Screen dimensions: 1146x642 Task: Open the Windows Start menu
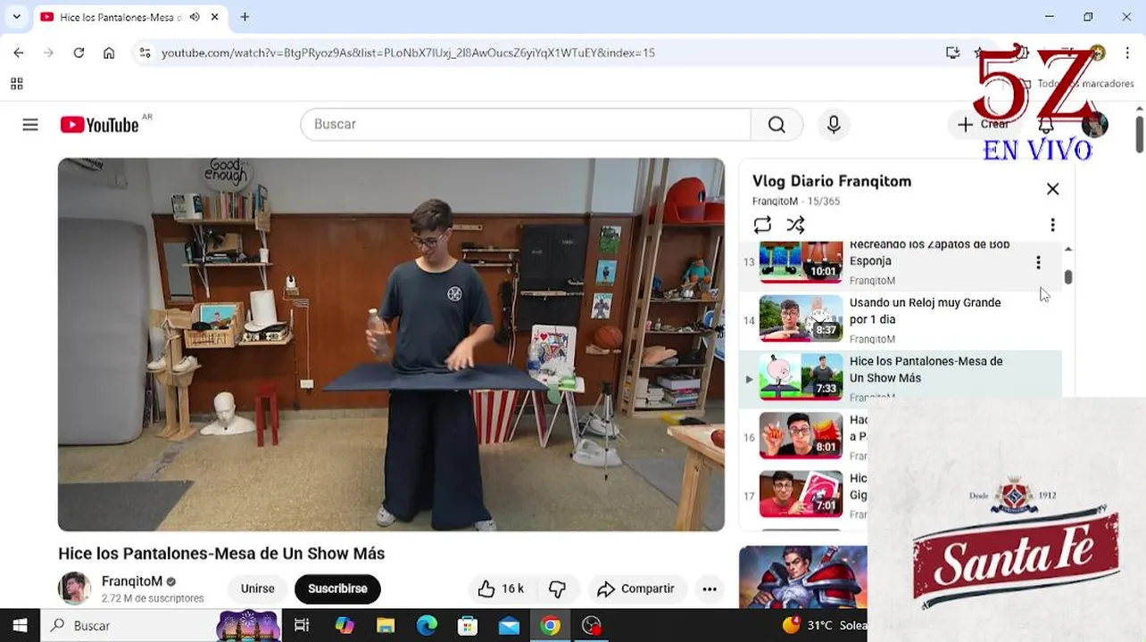[x=20, y=626]
